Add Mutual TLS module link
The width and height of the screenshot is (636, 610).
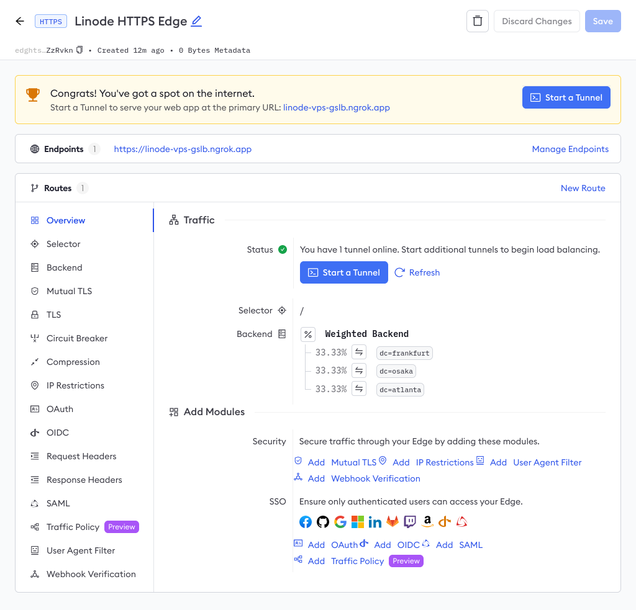pyautogui.click(x=342, y=462)
